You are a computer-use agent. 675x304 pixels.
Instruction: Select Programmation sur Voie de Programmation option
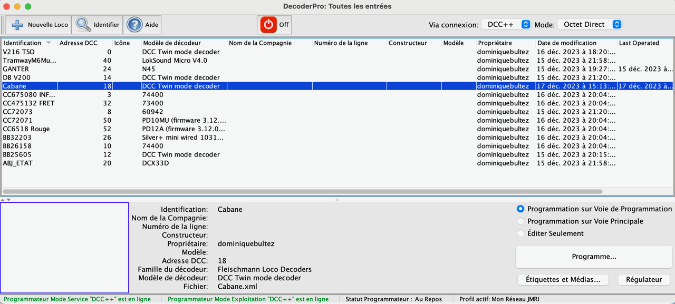pos(594,209)
